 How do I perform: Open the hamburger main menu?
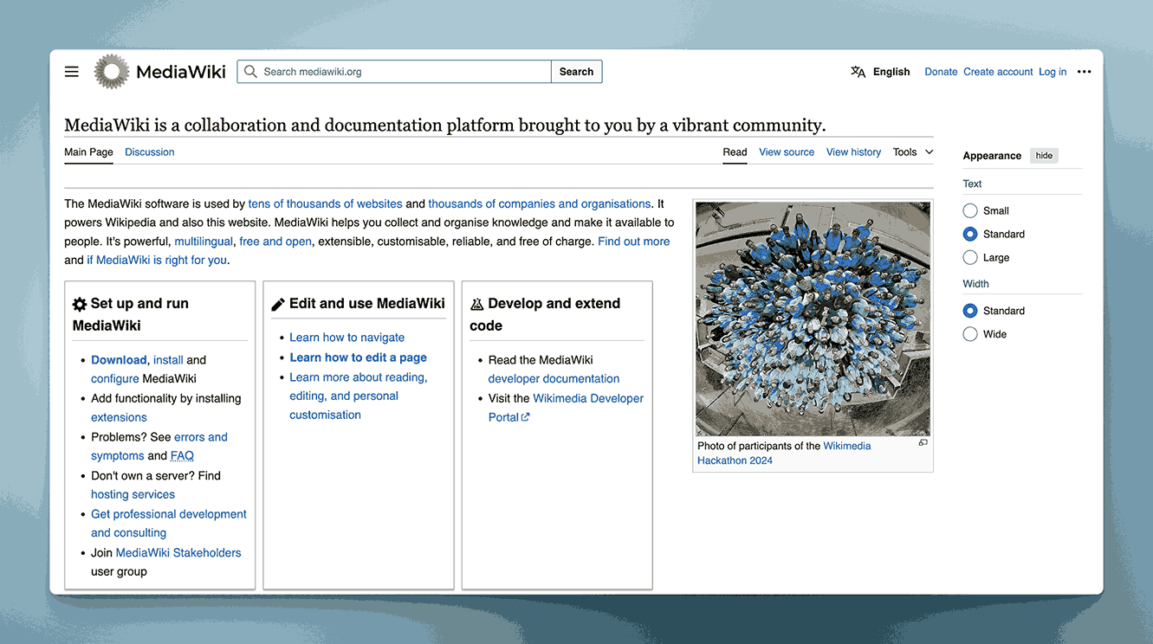72,72
